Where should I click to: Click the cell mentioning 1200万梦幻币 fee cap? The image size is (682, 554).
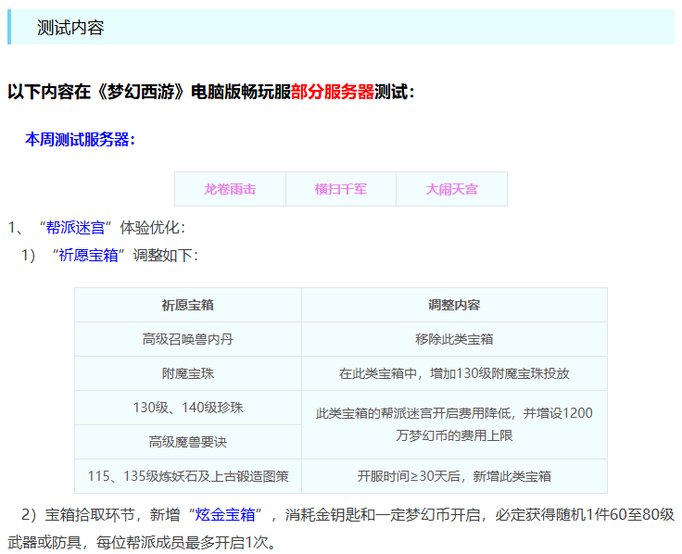[x=454, y=424]
